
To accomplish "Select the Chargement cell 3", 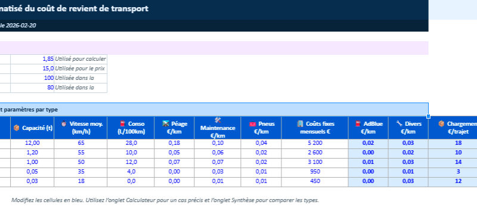I will click(x=453, y=172).
